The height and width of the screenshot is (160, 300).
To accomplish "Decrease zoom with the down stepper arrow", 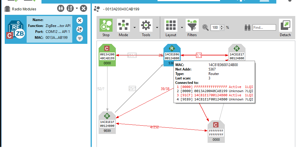I will point(222,29).
